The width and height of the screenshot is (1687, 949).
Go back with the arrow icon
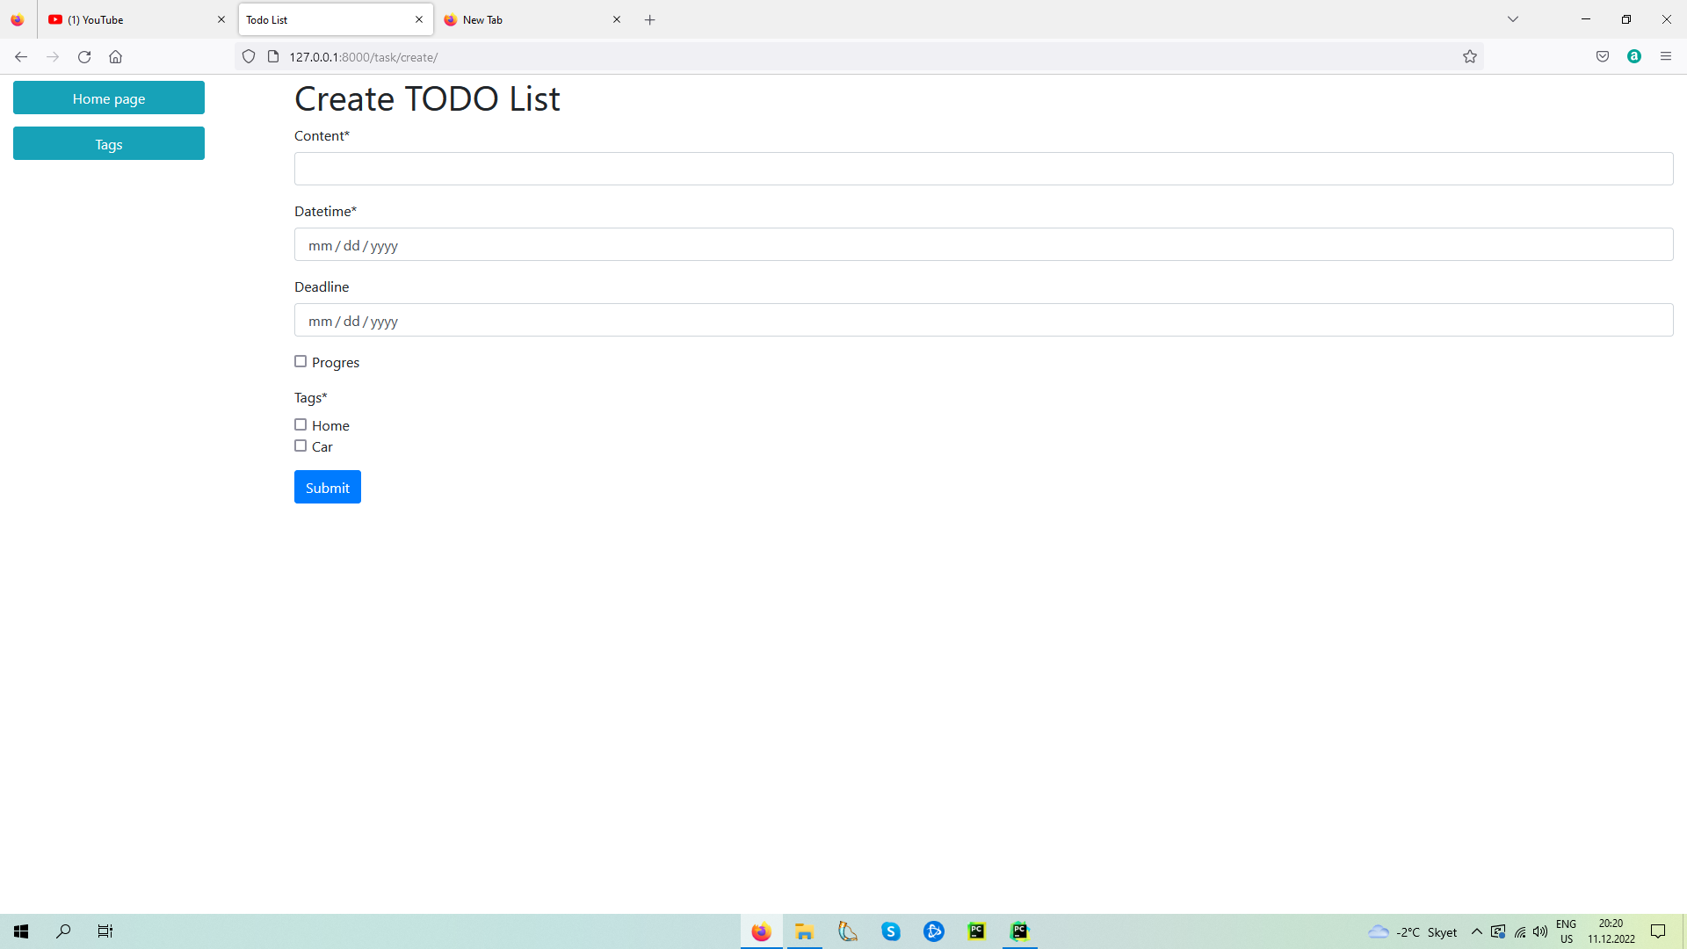click(x=21, y=57)
